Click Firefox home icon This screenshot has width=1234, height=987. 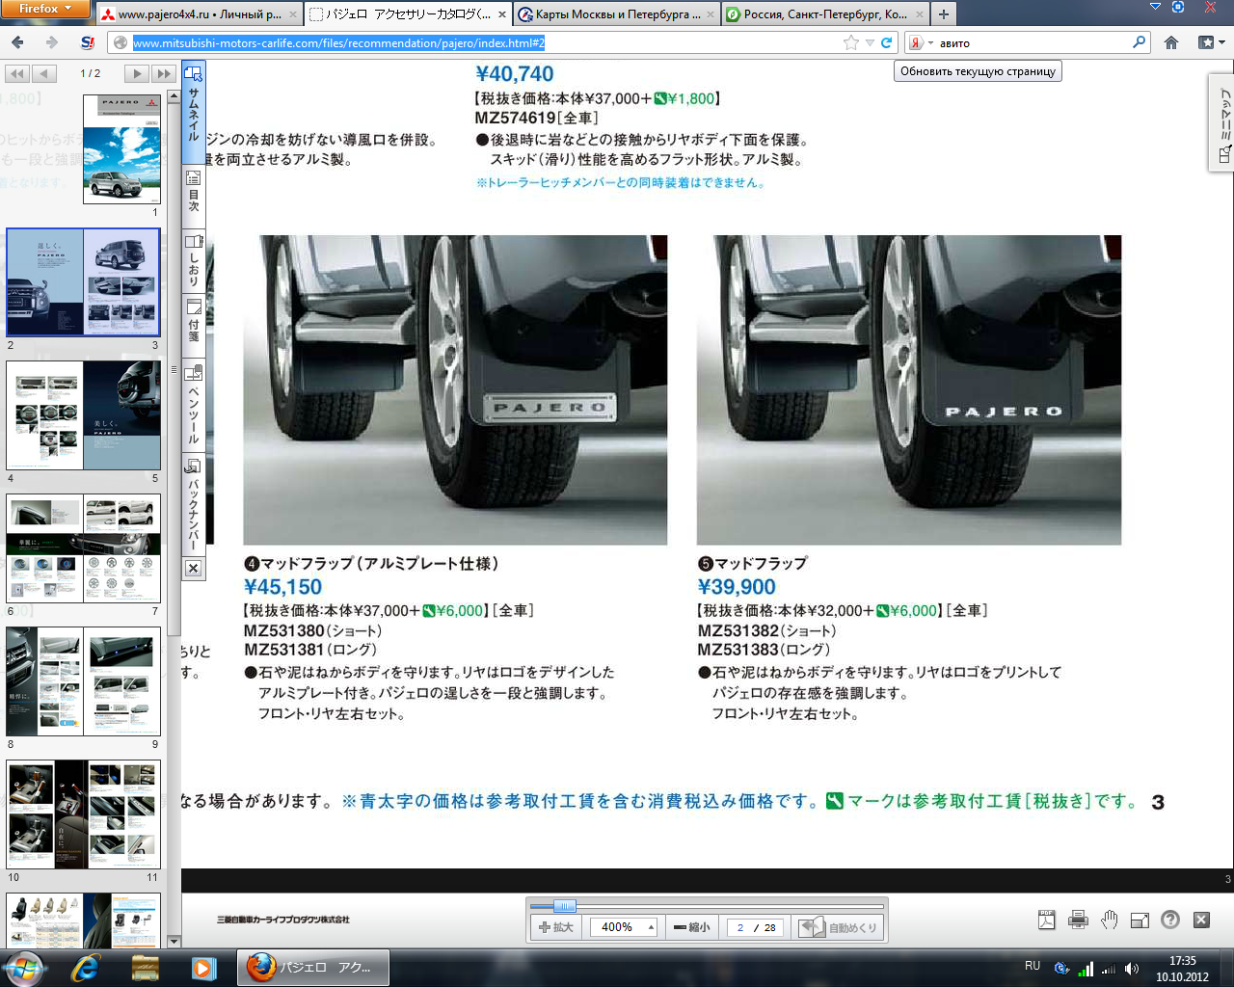(x=1171, y=42)
